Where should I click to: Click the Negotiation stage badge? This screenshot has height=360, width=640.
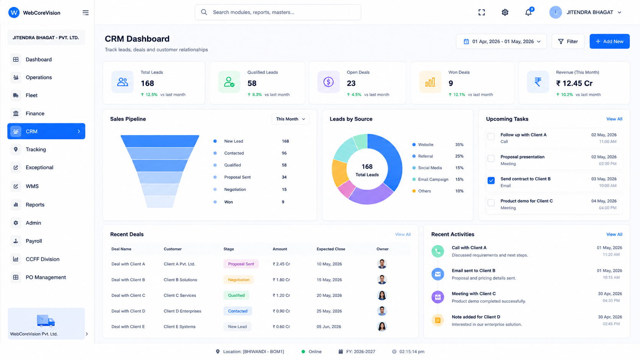pos(238,280)
